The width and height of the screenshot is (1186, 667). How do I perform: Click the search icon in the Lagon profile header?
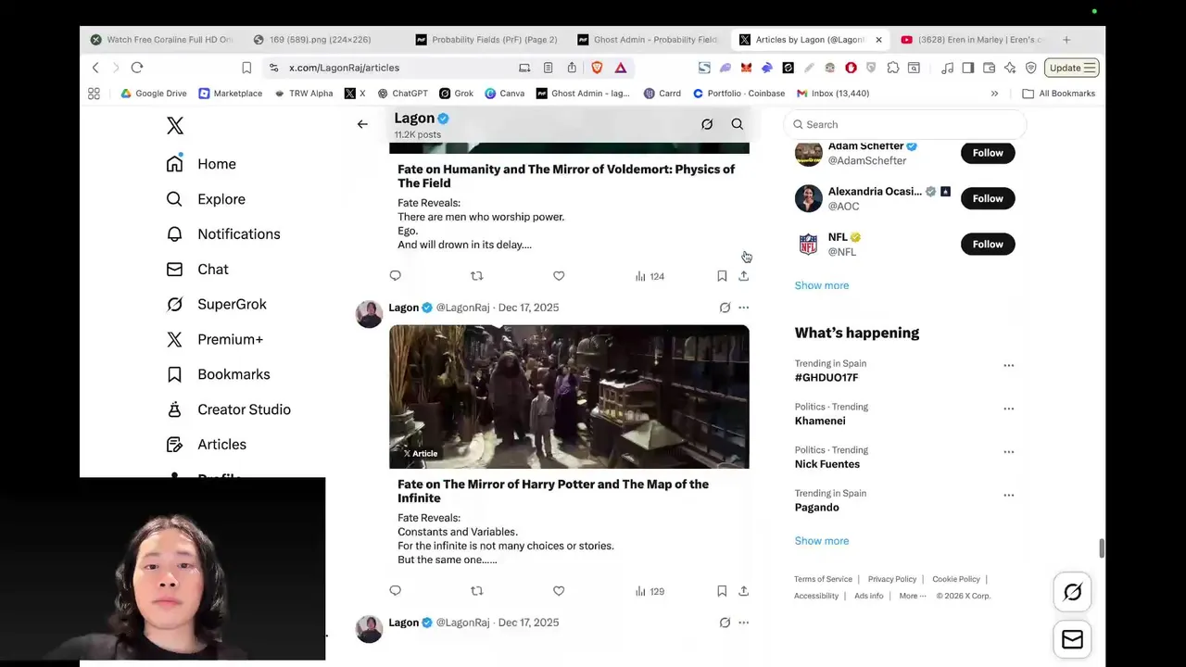click(738, 124)
